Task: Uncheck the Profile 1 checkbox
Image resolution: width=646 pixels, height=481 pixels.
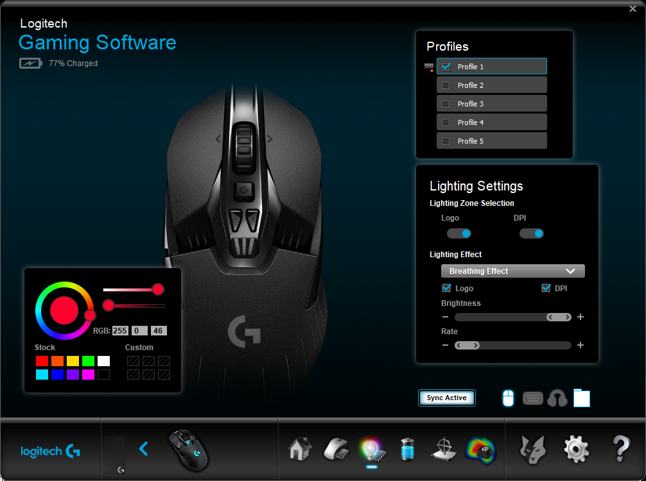Action: click(446, 67)
